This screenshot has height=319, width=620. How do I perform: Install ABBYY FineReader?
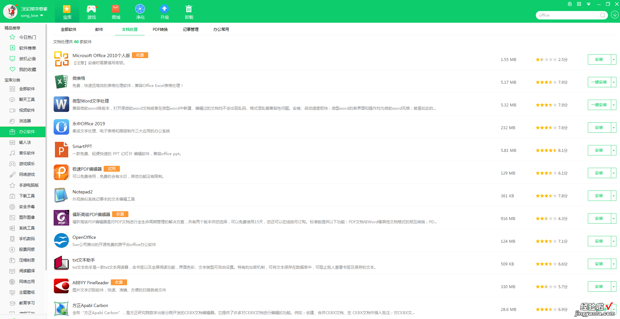click(x=599, y=287)
